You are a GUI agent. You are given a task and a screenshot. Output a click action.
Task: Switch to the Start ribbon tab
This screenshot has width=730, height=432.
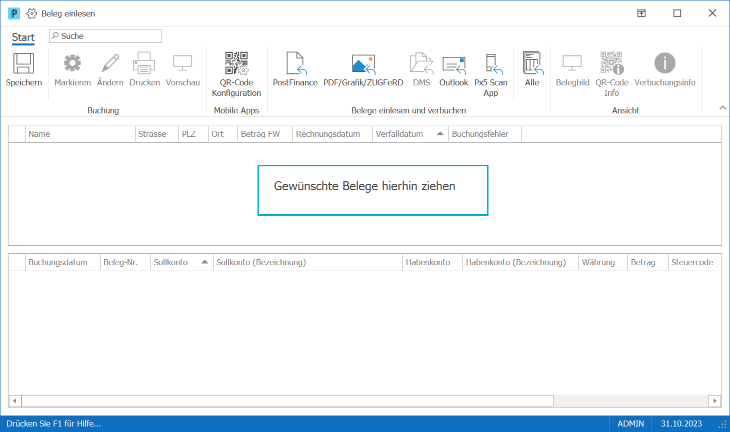click(23, 37)
